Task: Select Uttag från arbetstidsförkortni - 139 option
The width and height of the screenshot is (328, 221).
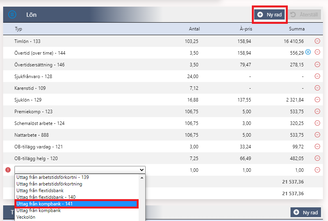Action: (x=52, y=177)
